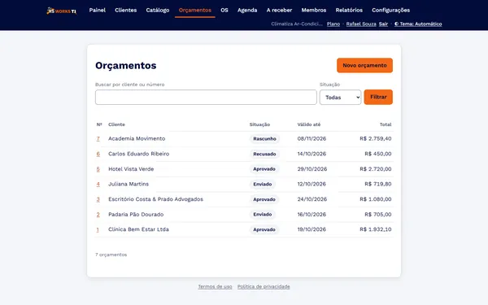Viewport: 488px width, 305px height.
Task: Open the Relatórios section
Action: 349,11
